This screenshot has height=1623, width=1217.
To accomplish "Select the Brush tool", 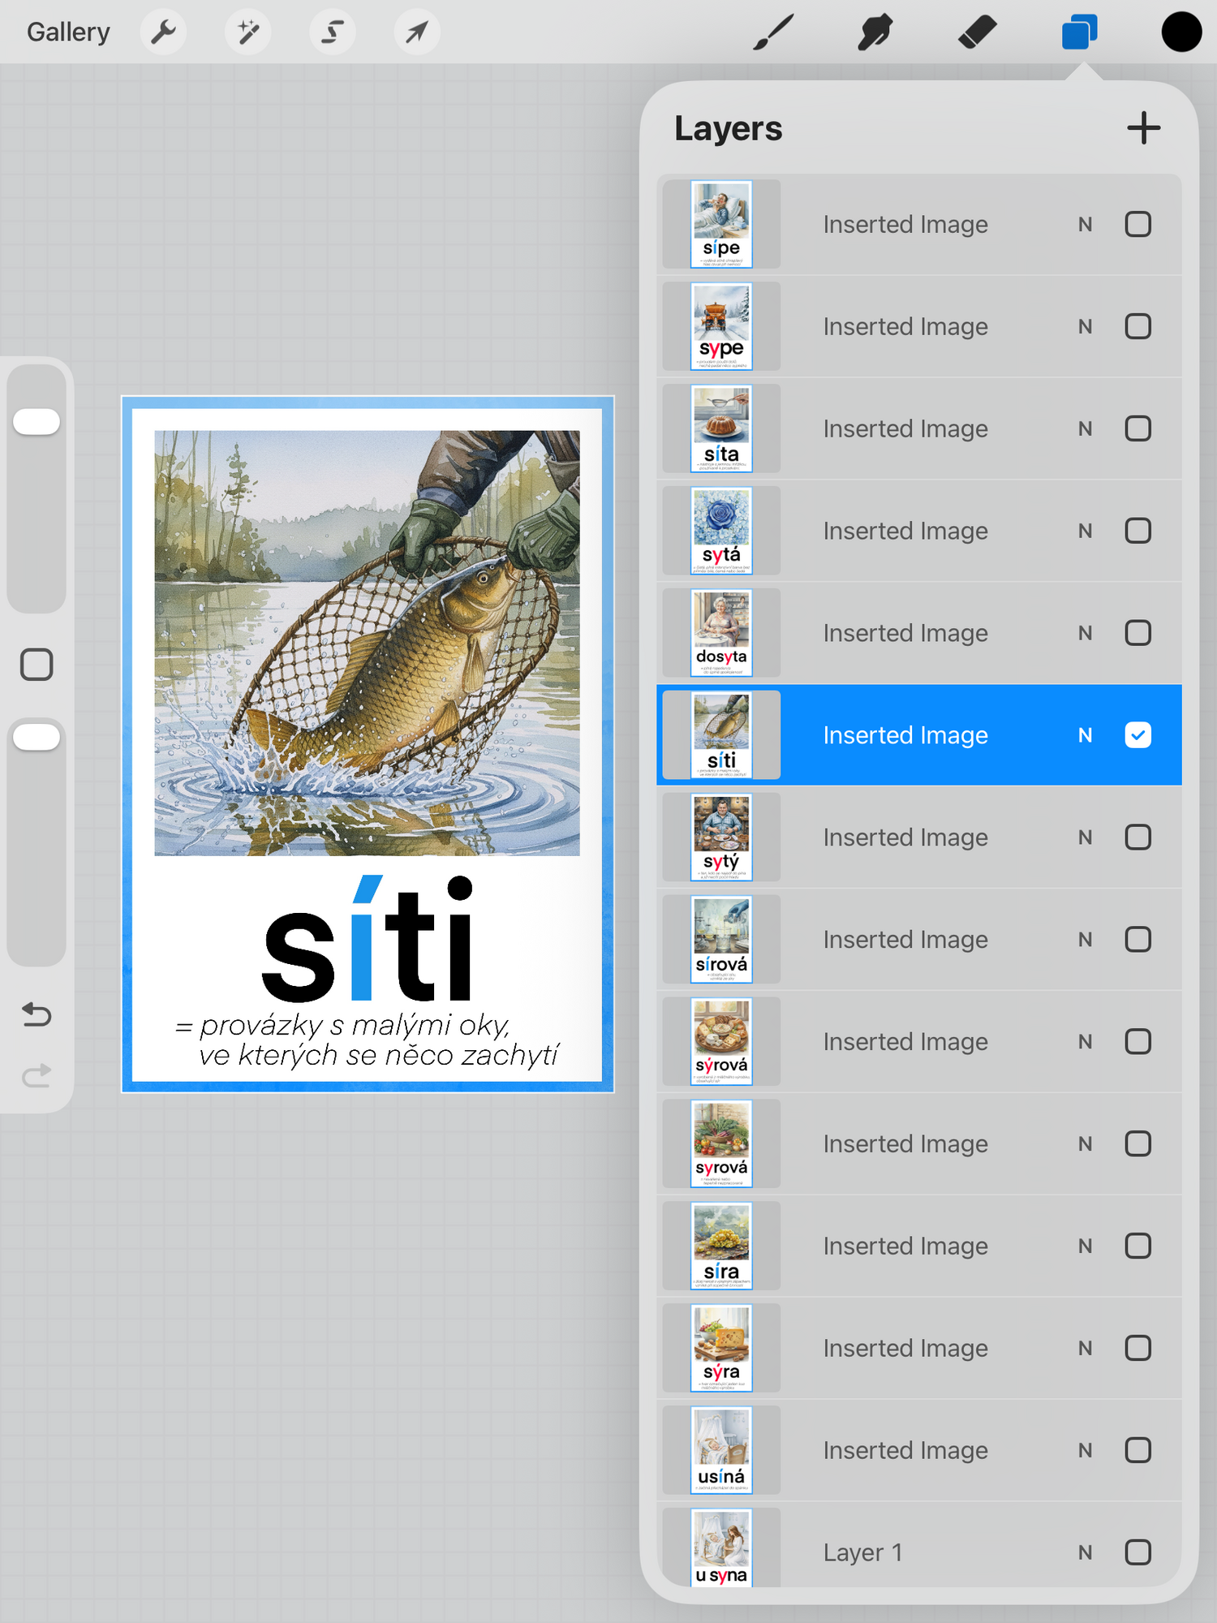I will click(773, 32).
